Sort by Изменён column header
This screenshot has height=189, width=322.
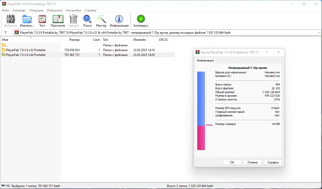(145, 40)
